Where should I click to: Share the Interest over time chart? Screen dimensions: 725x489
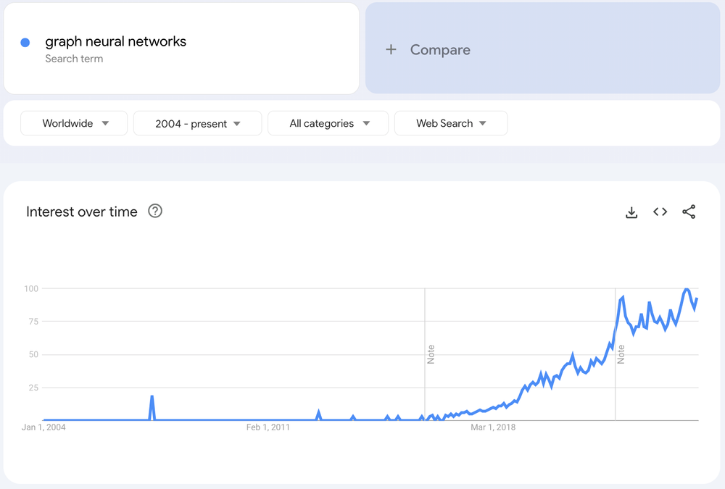click(x=689, y=212)
